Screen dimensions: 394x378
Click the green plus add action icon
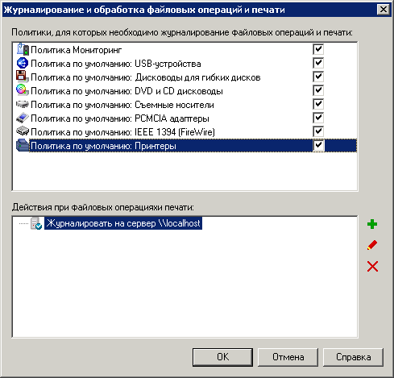tap(372, 224)
